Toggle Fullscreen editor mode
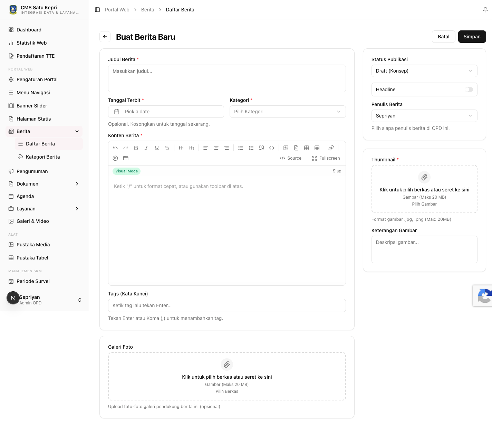 [x=326, y=158]
